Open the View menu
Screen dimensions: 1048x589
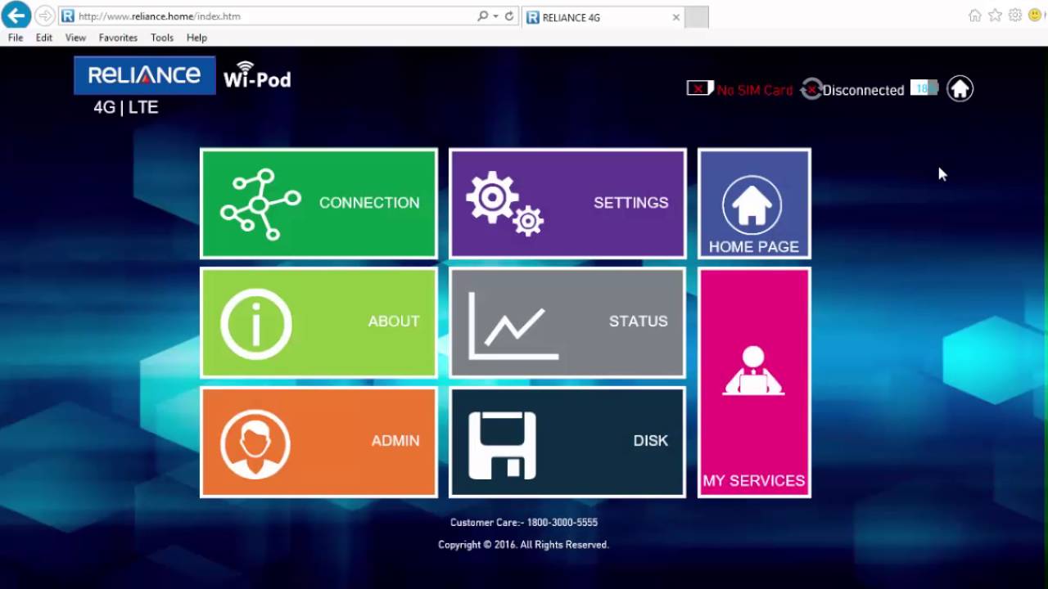coord(75,38)
